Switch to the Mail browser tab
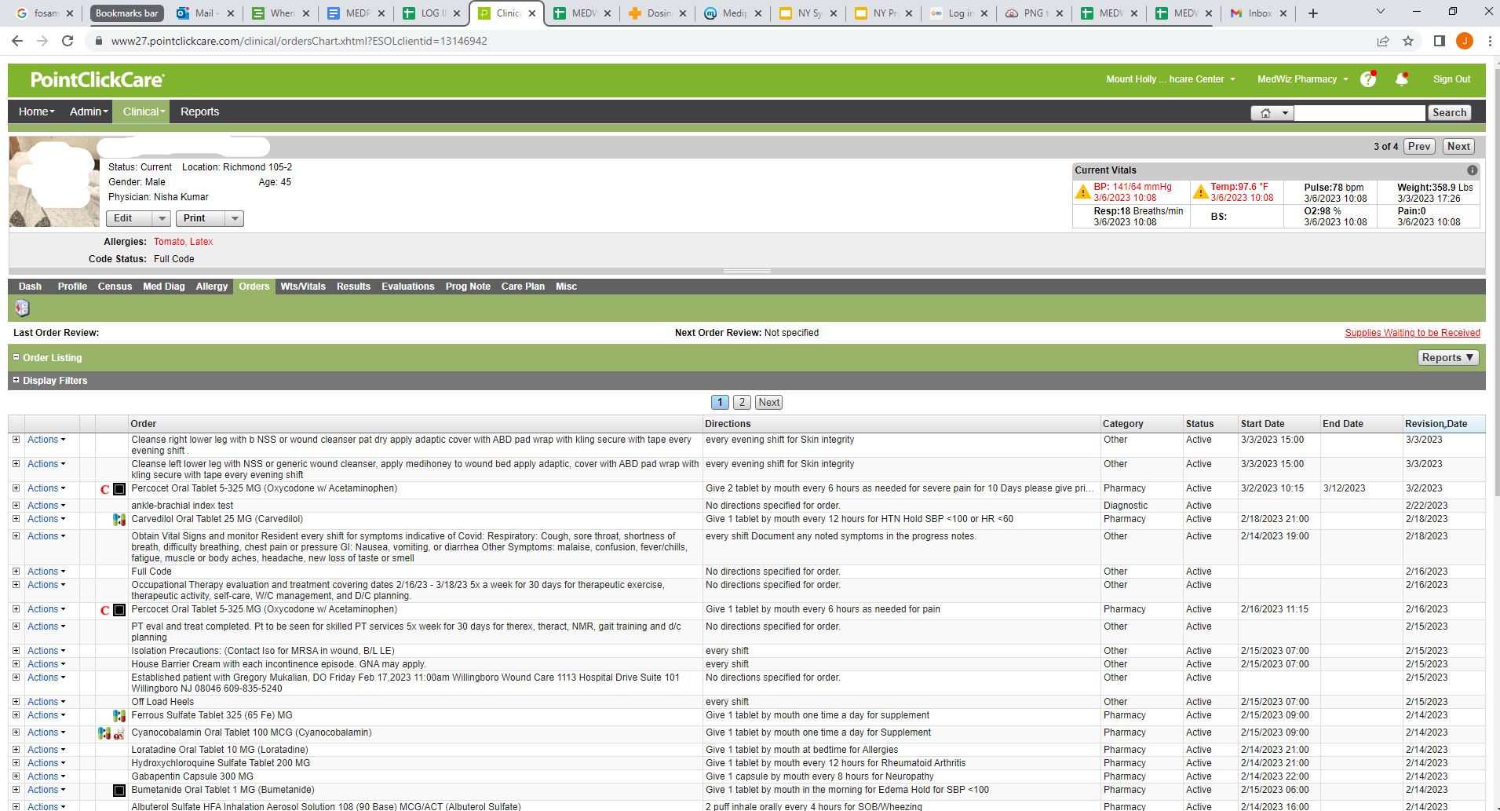Screen dimensions: 1500x811 point(204,13)
